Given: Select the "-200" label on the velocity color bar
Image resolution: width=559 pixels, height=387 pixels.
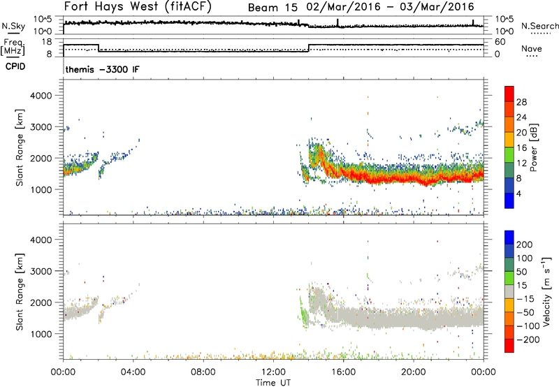Looking at the screenshot, I should pyautogui.click(x=528, y=339).
